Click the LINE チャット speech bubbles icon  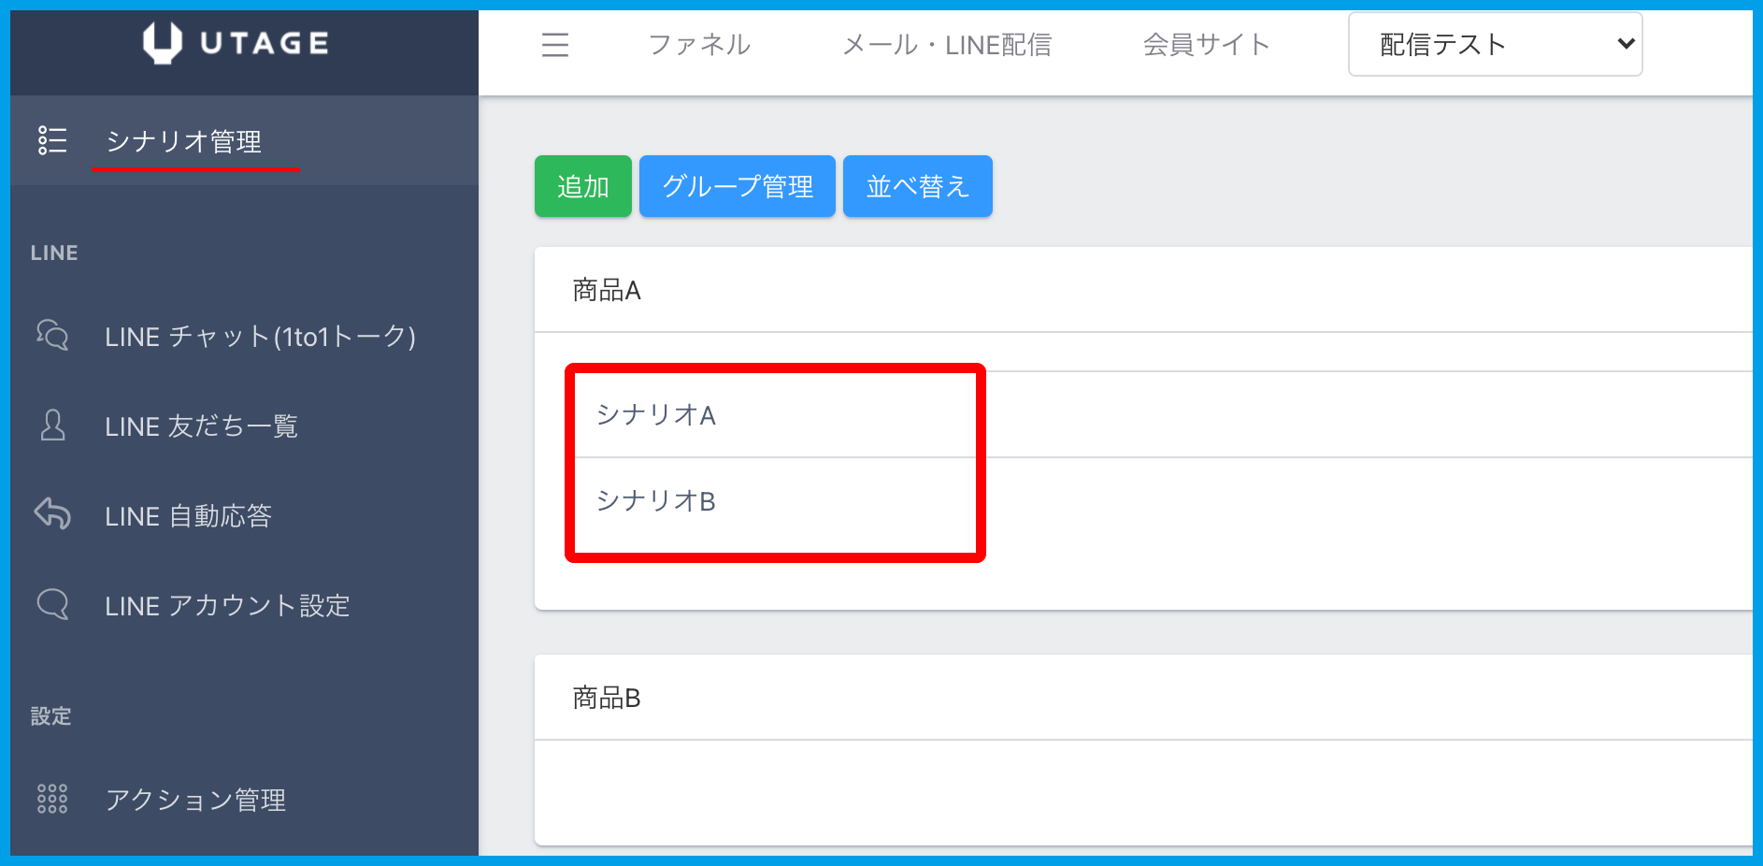coord(52,335)
